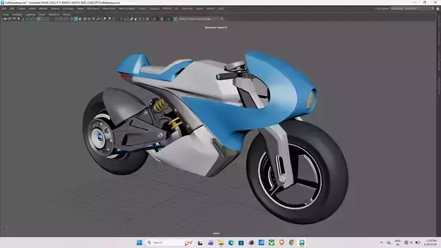The width and height of the screenshot is (441, 248).
Task: Open the UV menu
Action: [x=176, y=8]
